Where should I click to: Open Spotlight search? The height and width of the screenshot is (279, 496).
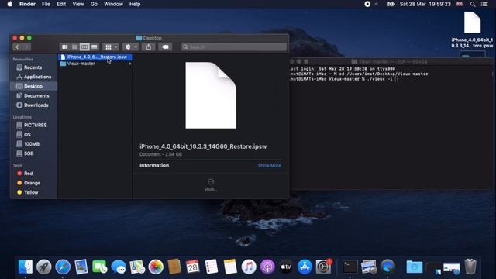(473, 4)
